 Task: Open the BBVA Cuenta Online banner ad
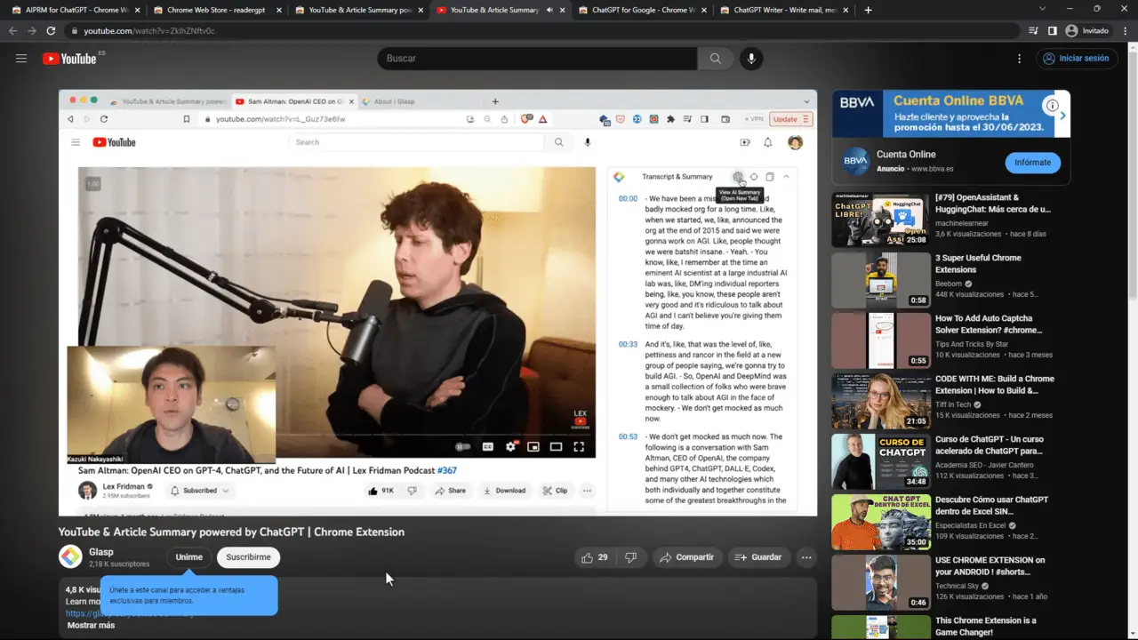tap(951, 114)
